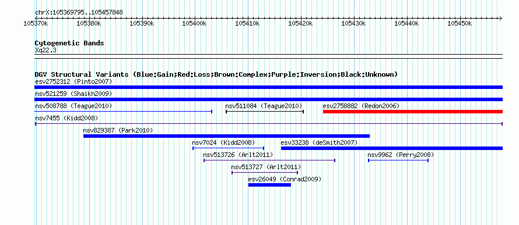Click the nsv9962 (Perry2008) blue feature
This screenshot has width=519, height=225.
tap(398, 160)
